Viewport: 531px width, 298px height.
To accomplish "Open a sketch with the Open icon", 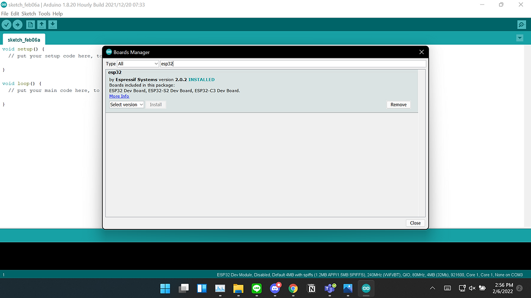I will [x=42, y=25].
